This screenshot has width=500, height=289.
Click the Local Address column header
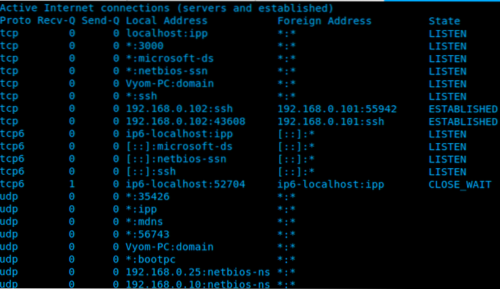click(165, 21)
